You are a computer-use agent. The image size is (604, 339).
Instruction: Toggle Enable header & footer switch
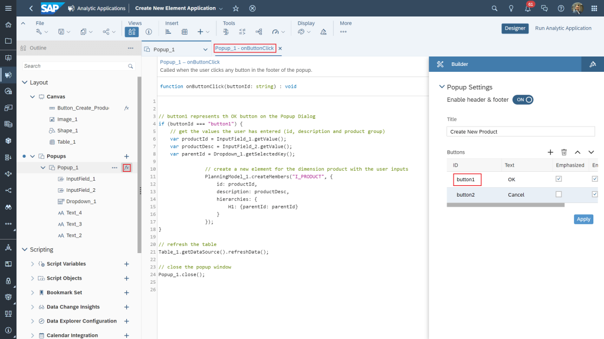pos(523,99)
